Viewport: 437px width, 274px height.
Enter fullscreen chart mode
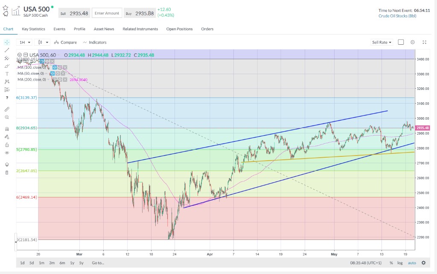pos(424,42)
